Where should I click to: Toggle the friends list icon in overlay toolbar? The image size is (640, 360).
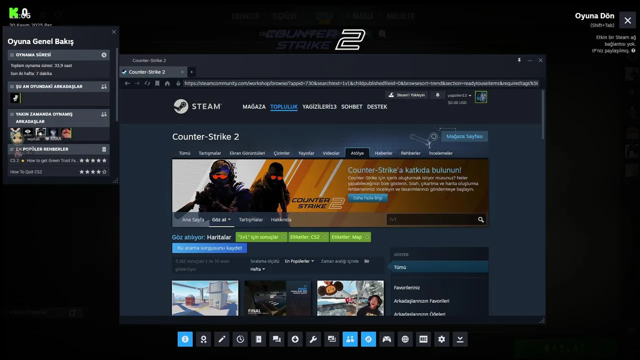point(350,339)
